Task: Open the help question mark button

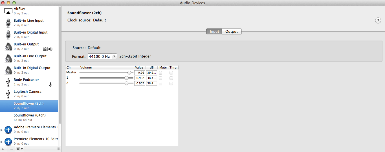Action: [x=378, y=21]
